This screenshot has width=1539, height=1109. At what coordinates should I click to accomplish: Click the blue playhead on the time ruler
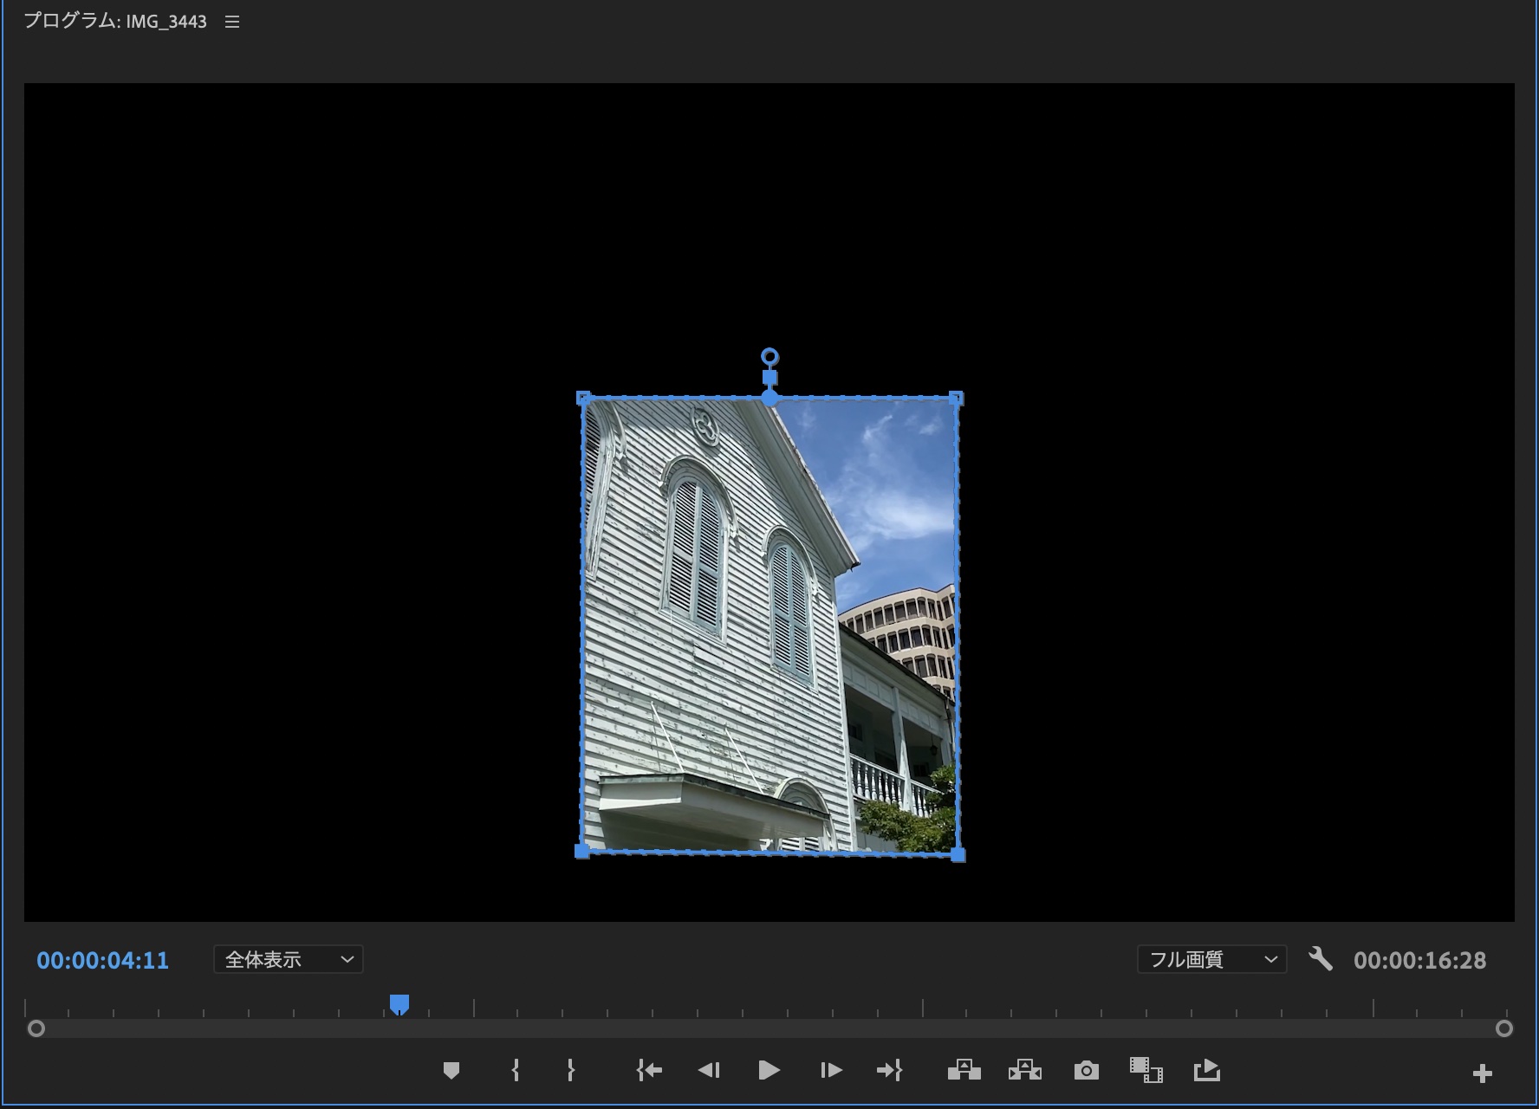(x=399, y=1004)
